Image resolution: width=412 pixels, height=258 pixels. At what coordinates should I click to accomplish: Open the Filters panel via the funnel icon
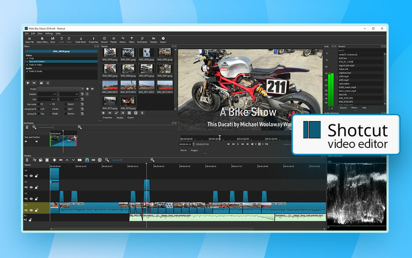click(x=132, y=40)
